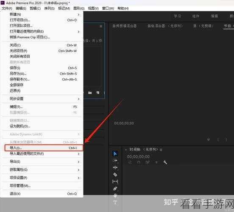The height and width of the screenshot is (212, 234).
Task: Click Add Marker button in Program monitor
Action: 209,139
